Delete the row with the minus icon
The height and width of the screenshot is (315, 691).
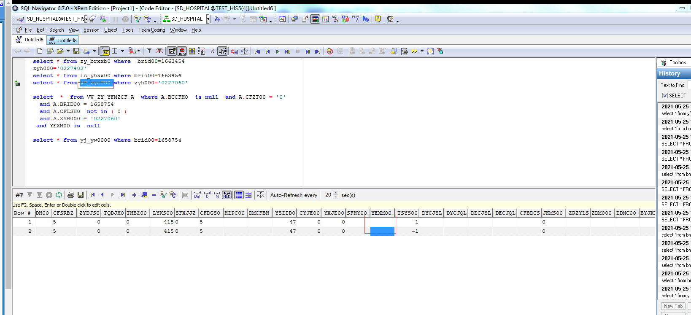154,195
